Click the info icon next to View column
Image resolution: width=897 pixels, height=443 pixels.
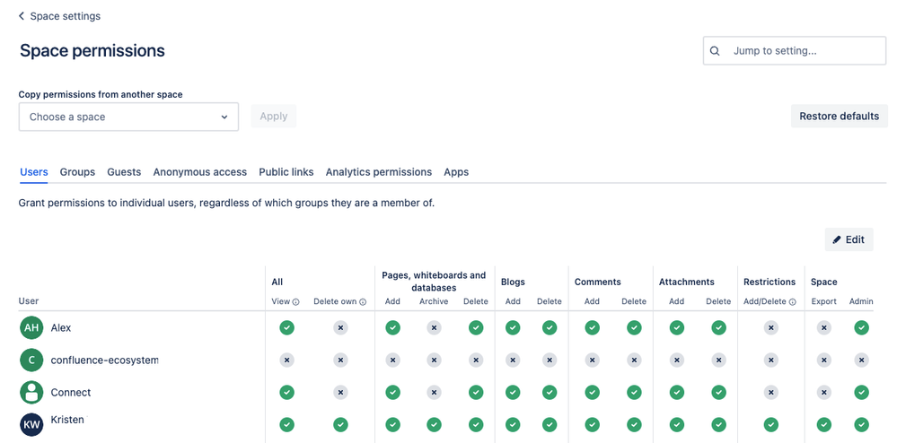[x=295, y=302]
